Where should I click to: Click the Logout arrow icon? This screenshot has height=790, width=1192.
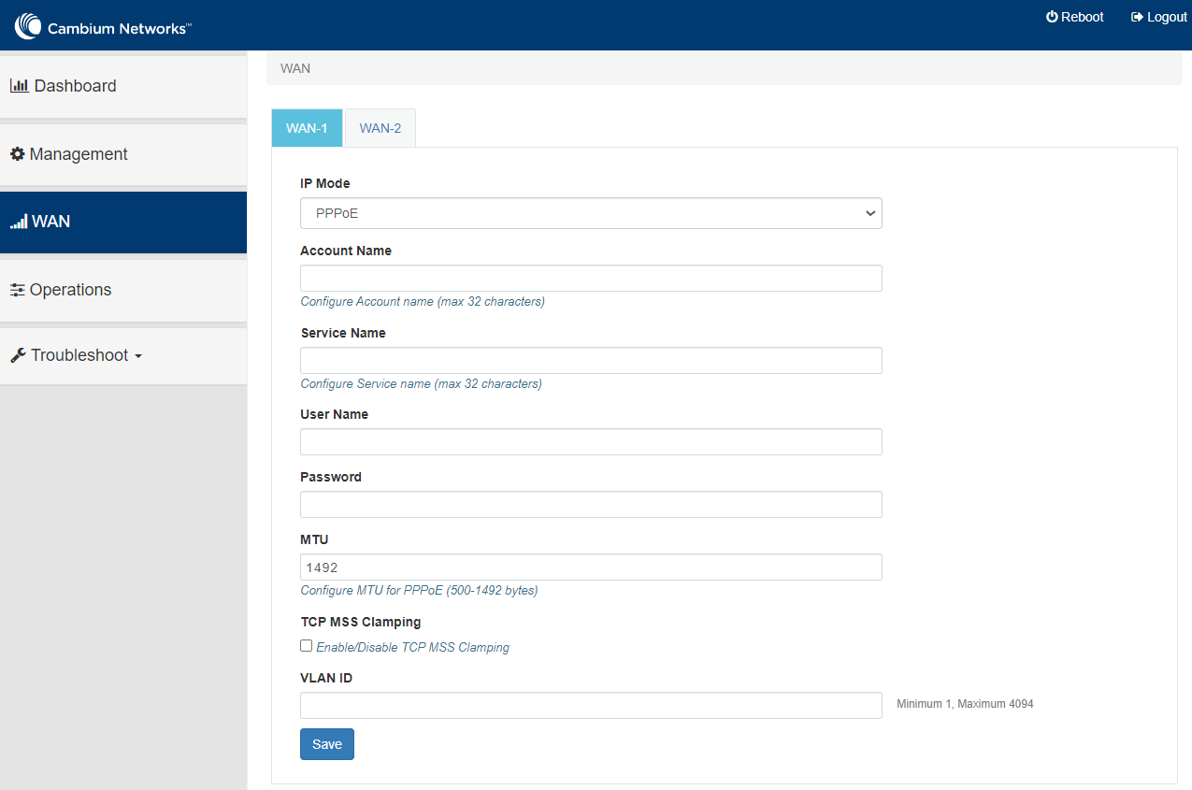[x=1137, y=17]
